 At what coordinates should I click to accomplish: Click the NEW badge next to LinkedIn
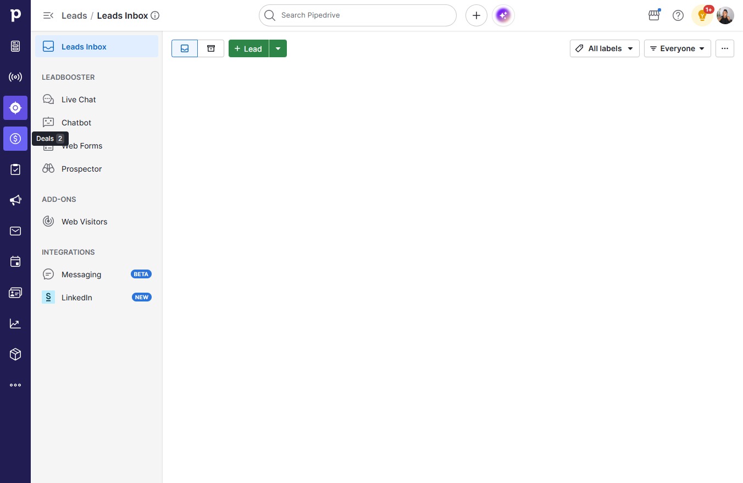coord(142,297)
